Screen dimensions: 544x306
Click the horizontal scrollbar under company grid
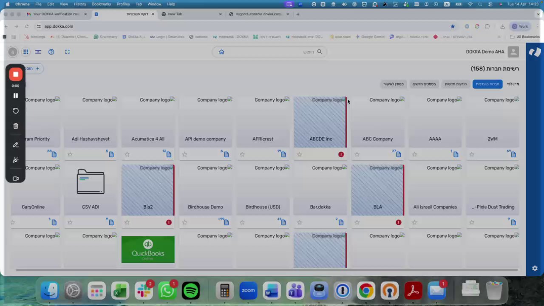267,270
